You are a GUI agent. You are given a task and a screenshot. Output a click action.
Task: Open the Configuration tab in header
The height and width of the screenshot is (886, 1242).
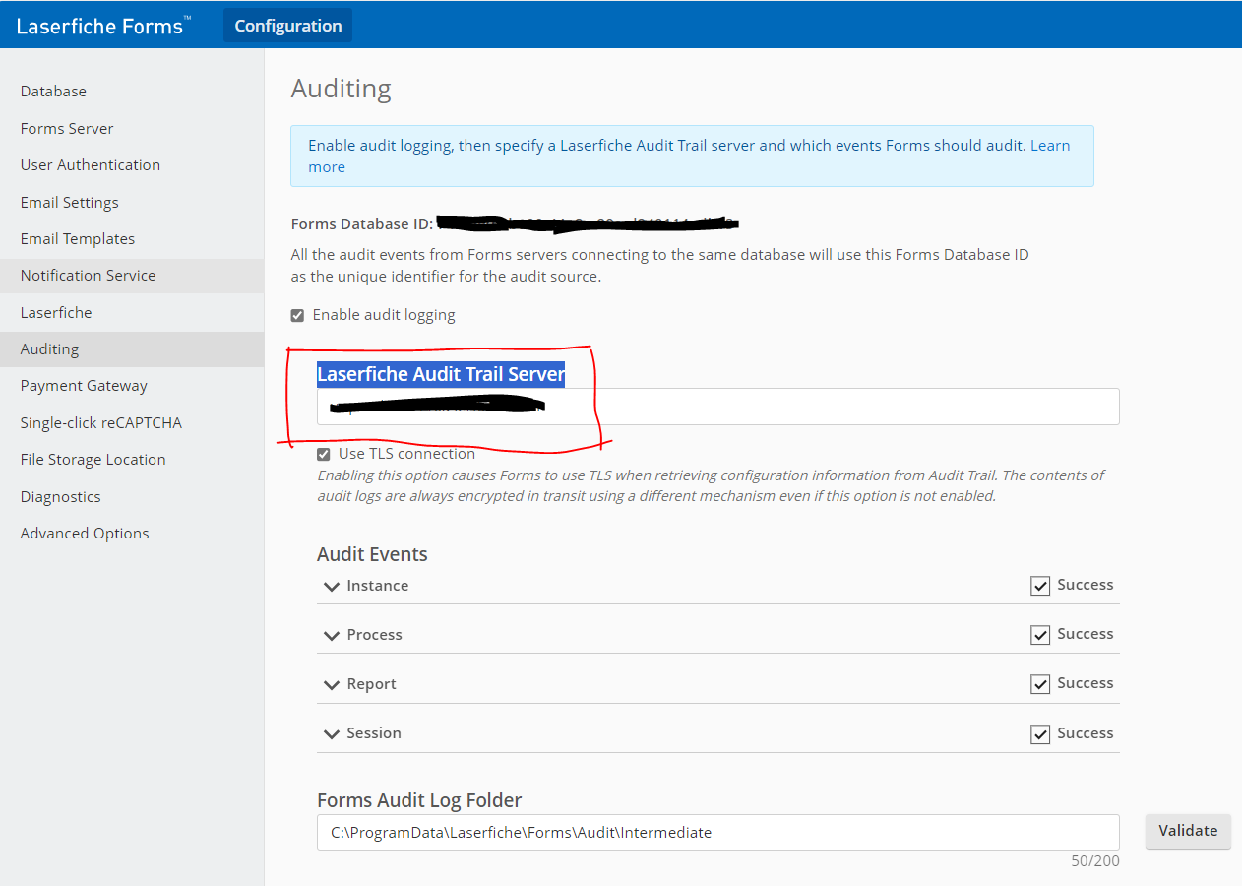pyautogui.click(x=287, y=26)
